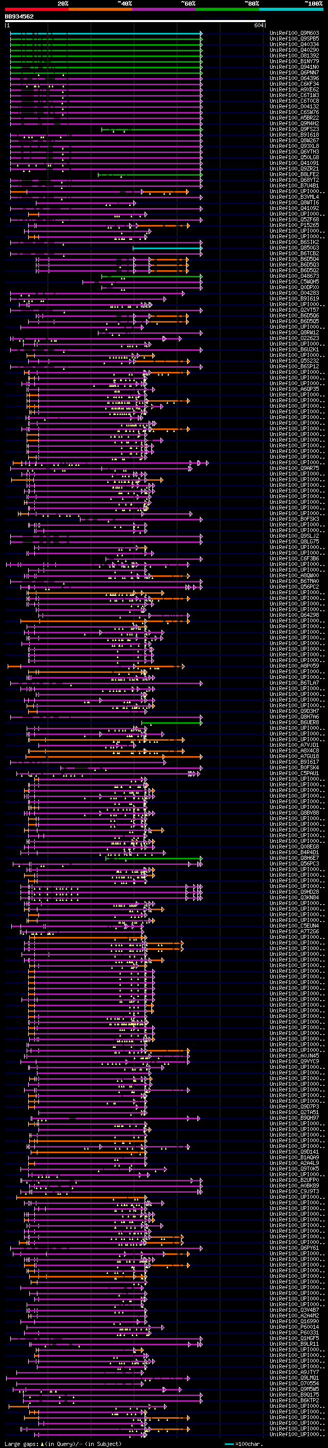This screenshot has width=328, height=1448.
Task: Open hit UniRef100_Q41092
Action: [294, 208]
